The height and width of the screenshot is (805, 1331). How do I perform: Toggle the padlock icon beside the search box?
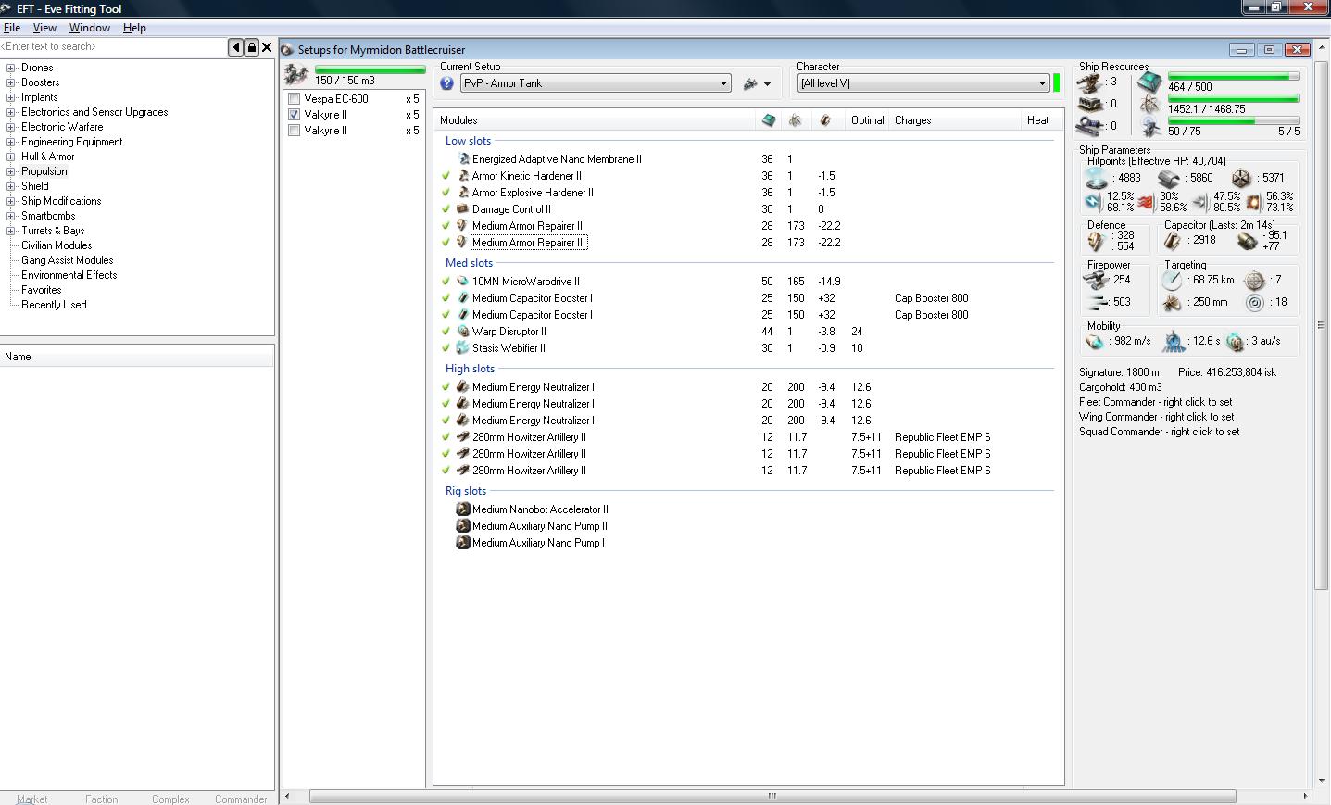click(x=251, y=47)
